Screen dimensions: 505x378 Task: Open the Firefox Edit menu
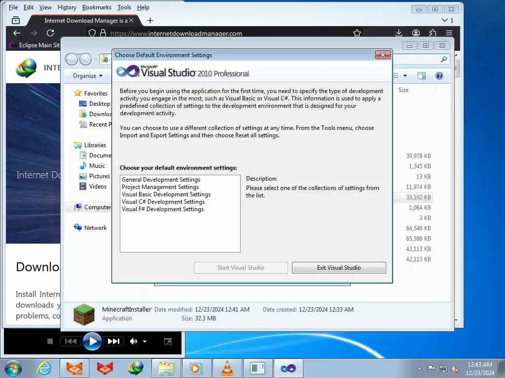[x=28, y=7]
